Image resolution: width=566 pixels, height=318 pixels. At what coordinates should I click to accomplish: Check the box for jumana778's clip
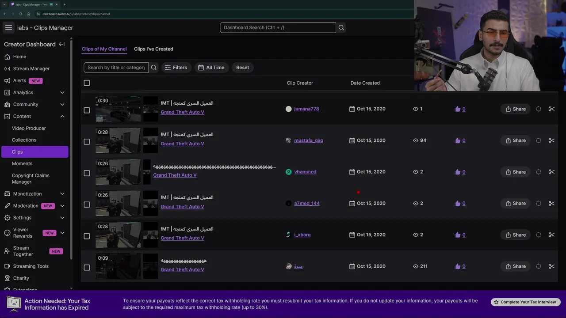[87, 110]
